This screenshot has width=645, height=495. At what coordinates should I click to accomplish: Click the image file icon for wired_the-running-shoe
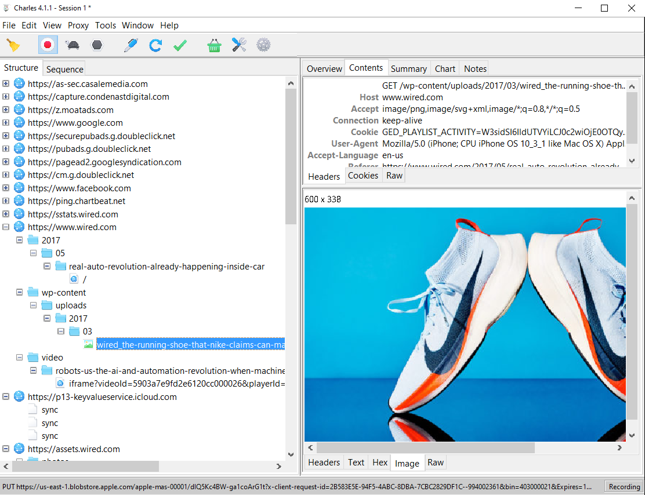(88, 344)
